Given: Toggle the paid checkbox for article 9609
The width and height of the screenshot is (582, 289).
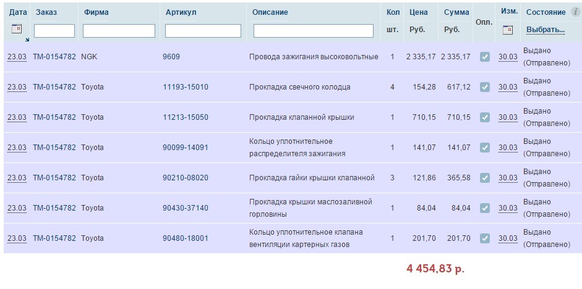Looking at the screenshot, I should tap(485, 57).
